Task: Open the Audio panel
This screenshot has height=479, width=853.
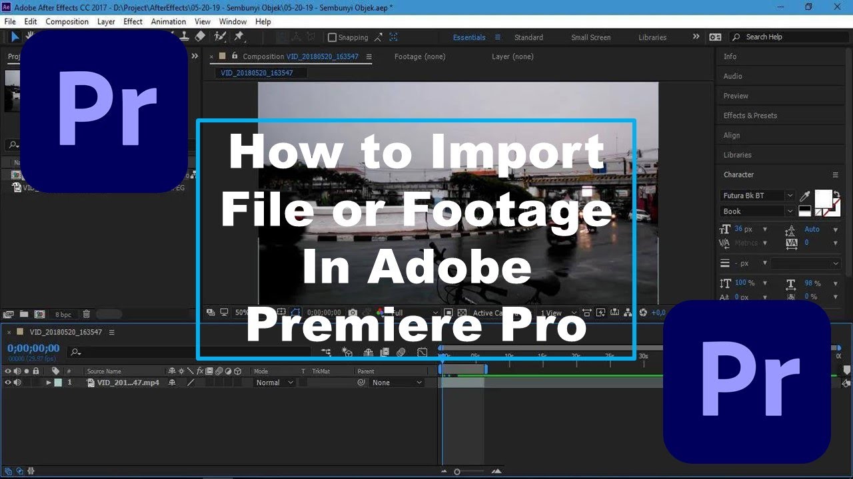Action: [x=733, y=77]
